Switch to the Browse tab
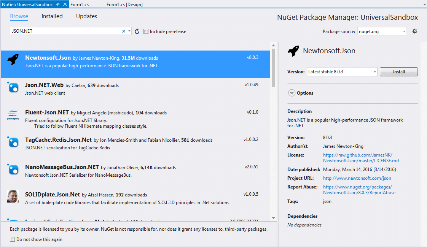Image resolution: width=427 pixels, height=247 pixels. (19, 16)
